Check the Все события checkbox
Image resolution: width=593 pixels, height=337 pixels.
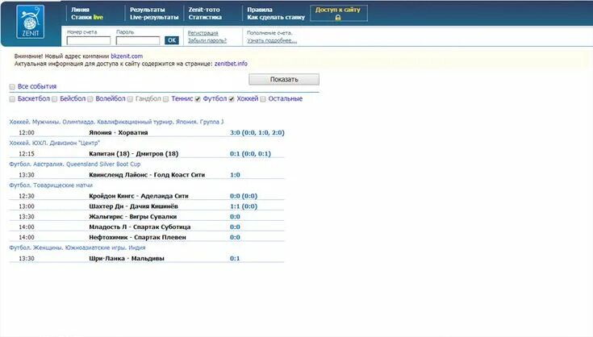pos(12,87)
